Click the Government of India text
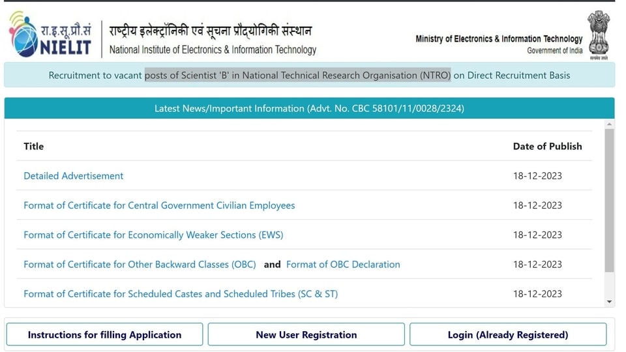 tap(554, 51)
